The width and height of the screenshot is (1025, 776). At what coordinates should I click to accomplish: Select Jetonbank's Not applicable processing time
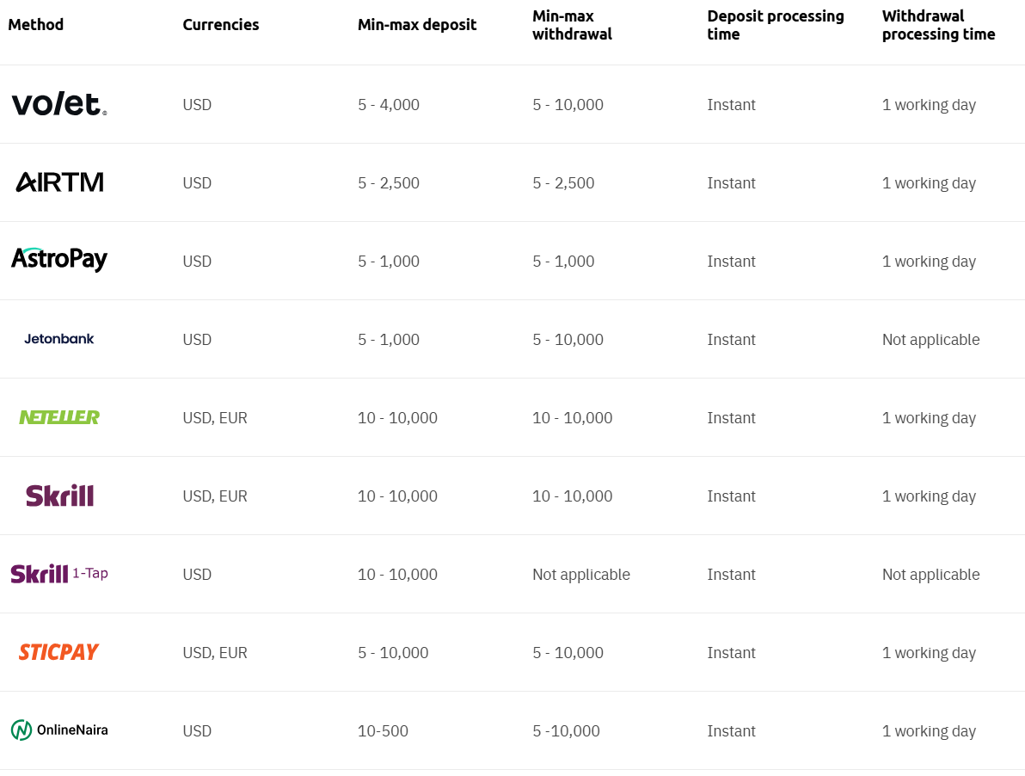click(x=930, y=340)
